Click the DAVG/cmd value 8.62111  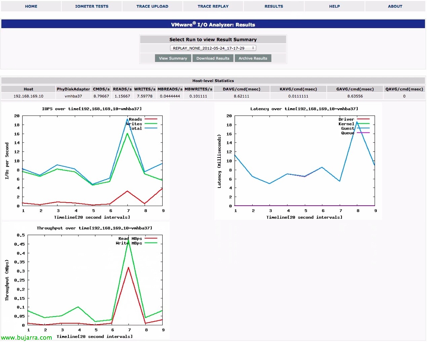point(242,96)
